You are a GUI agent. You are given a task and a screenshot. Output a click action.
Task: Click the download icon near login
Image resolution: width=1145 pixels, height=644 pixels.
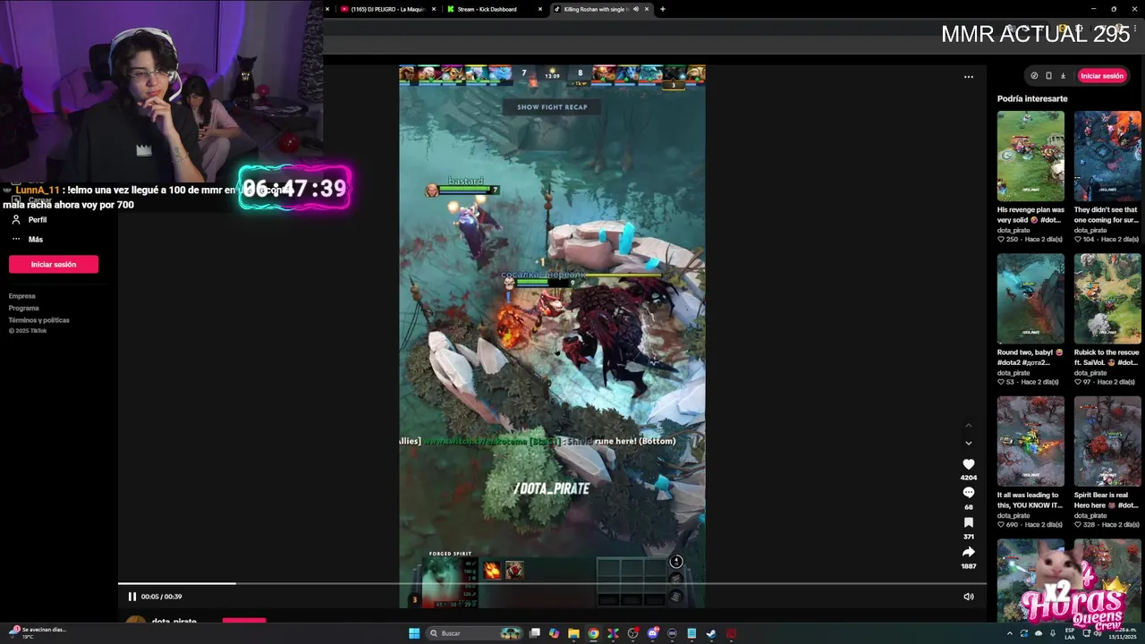coord(1063,76)
